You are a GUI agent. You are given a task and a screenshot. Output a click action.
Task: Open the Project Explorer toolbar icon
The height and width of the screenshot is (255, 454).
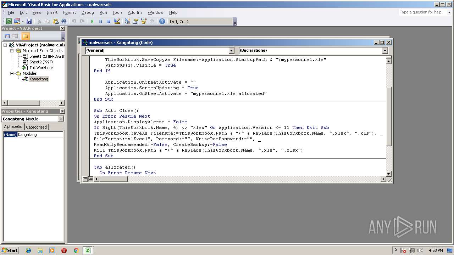pos(127,22)
